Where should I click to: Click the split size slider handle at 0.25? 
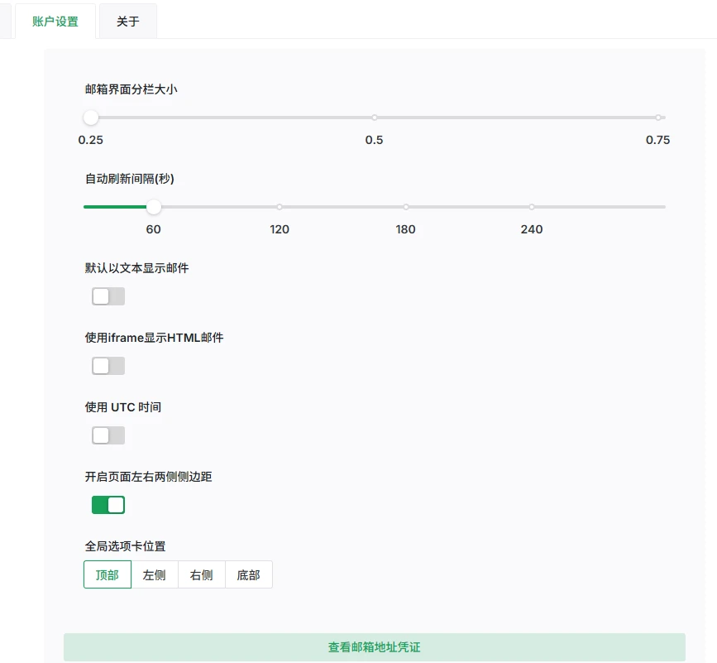click(x=91, y=118)
